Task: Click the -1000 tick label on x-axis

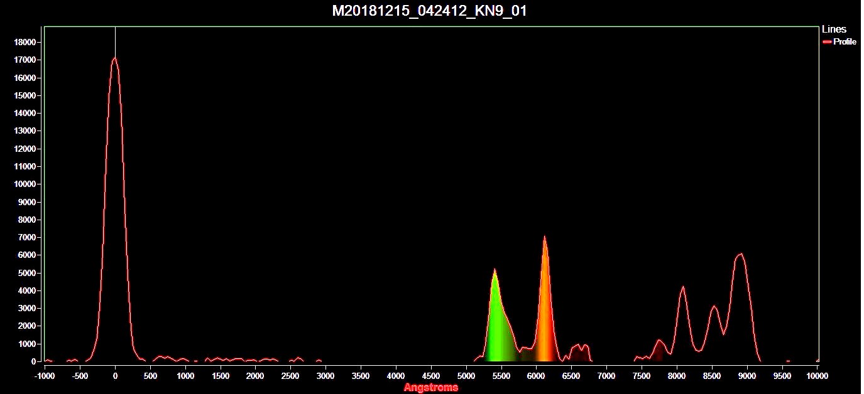Action: pyautogui.click(x=44, y=376)
